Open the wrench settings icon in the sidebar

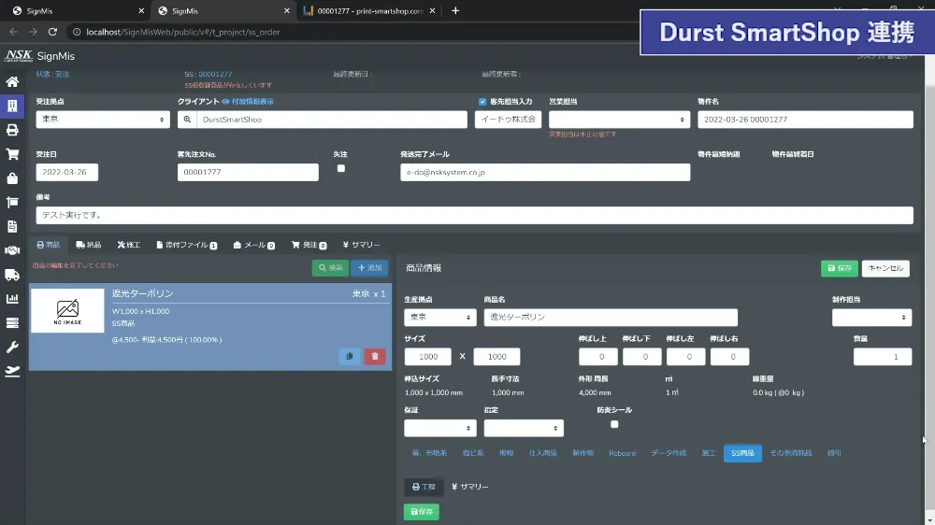(x=12, y=348)
